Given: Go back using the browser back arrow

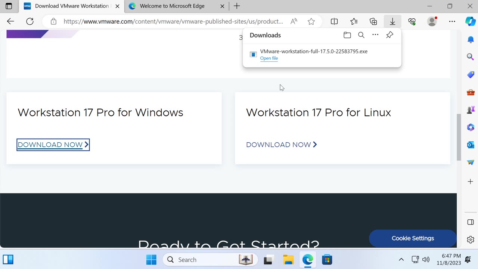Looking at the screenshot, I should [10, 21].
